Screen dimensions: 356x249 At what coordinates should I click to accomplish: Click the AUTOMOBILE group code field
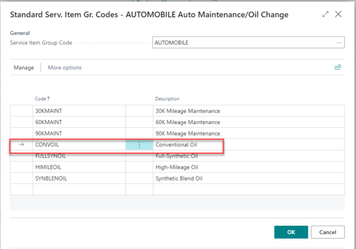(242, 43)
